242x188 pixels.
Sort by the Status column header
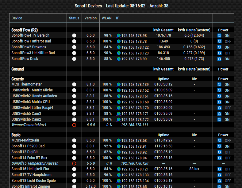(x=74, y=18)
